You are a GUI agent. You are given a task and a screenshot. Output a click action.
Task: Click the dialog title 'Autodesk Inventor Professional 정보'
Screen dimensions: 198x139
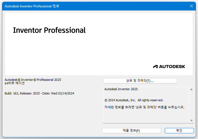tap(32, 6)
